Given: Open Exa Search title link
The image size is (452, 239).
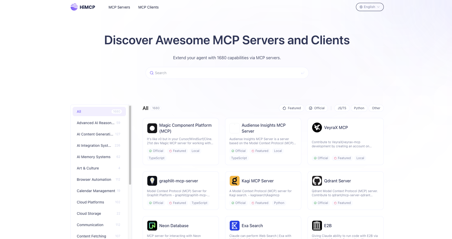Looking at the screenshot, I should [x=252, y=226].
